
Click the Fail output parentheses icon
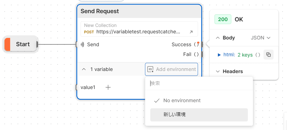coord(196,54)
